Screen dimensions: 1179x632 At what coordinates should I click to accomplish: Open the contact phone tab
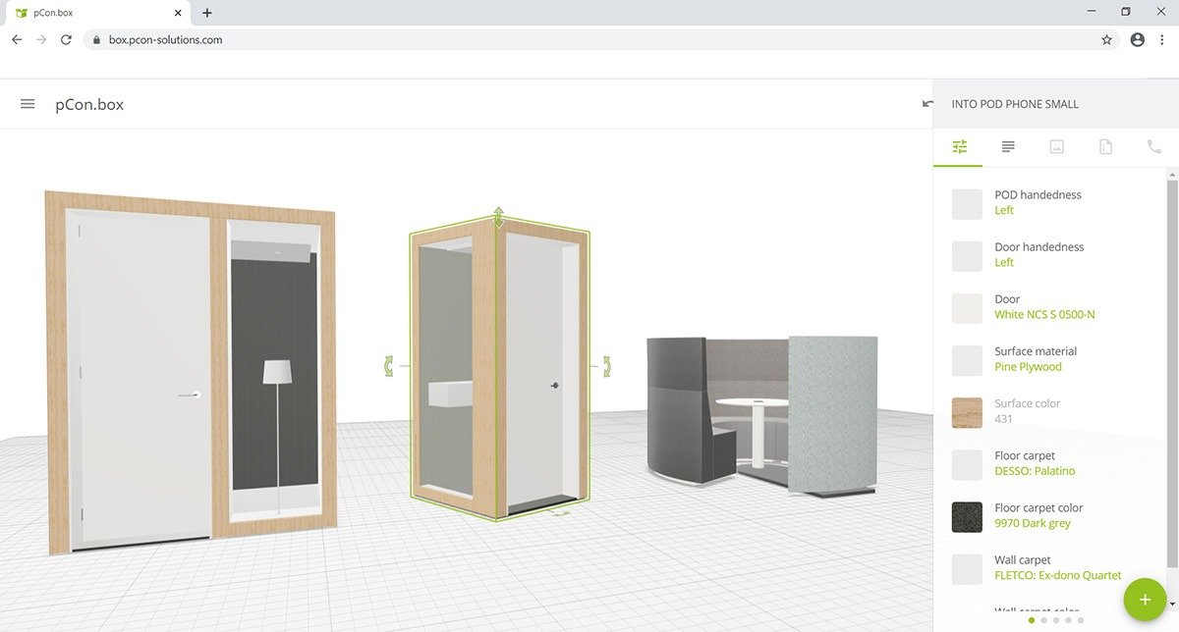[x=1153, y=146]
